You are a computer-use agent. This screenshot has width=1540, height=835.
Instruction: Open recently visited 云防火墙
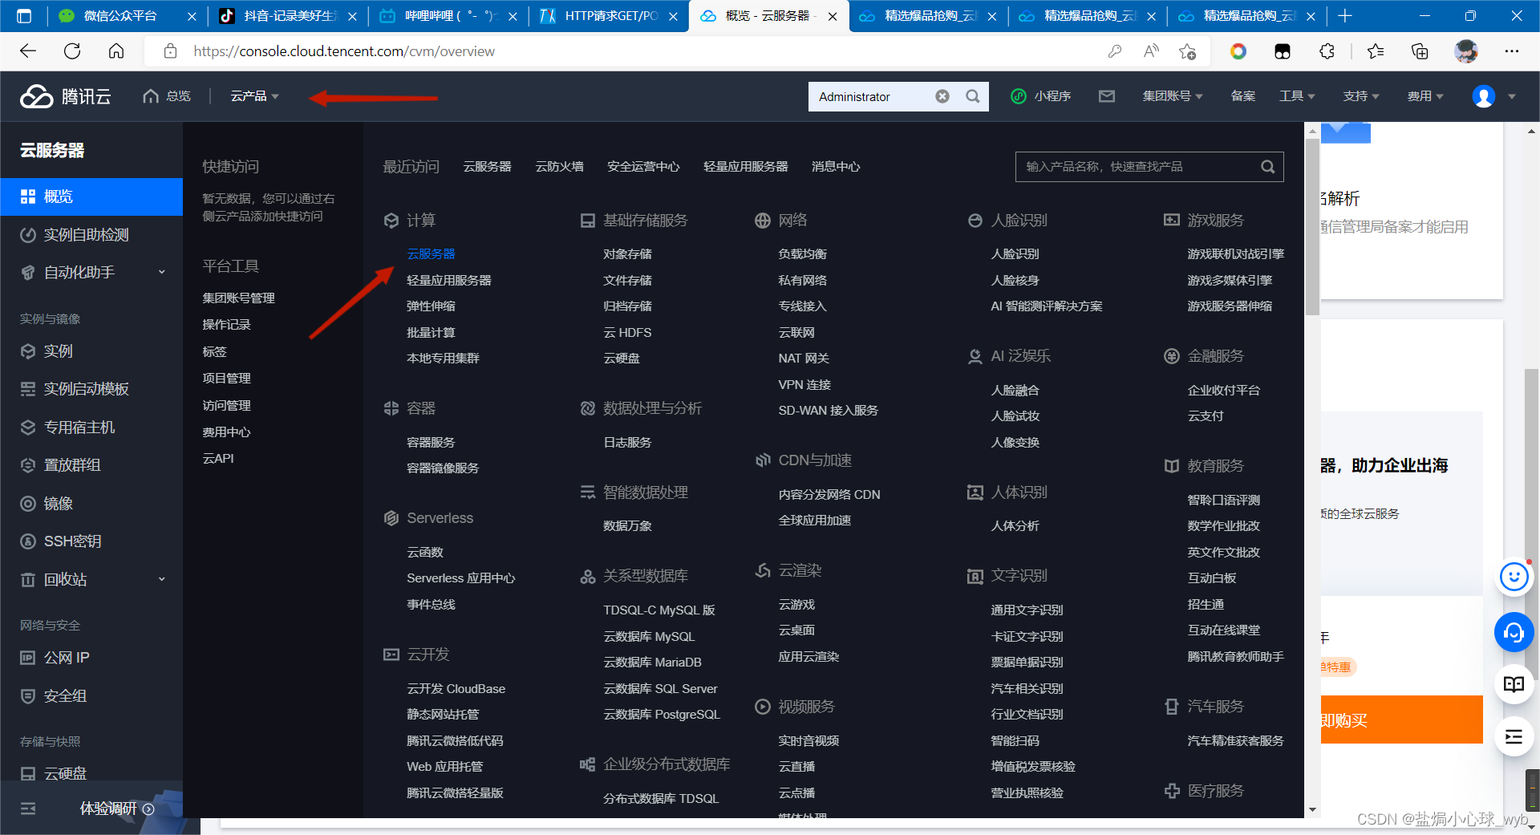[559, 167]
